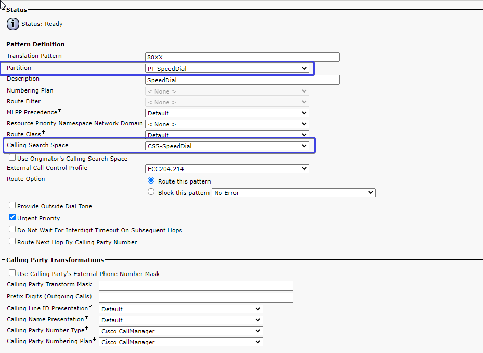Click the Description text field

click(242, 80)
